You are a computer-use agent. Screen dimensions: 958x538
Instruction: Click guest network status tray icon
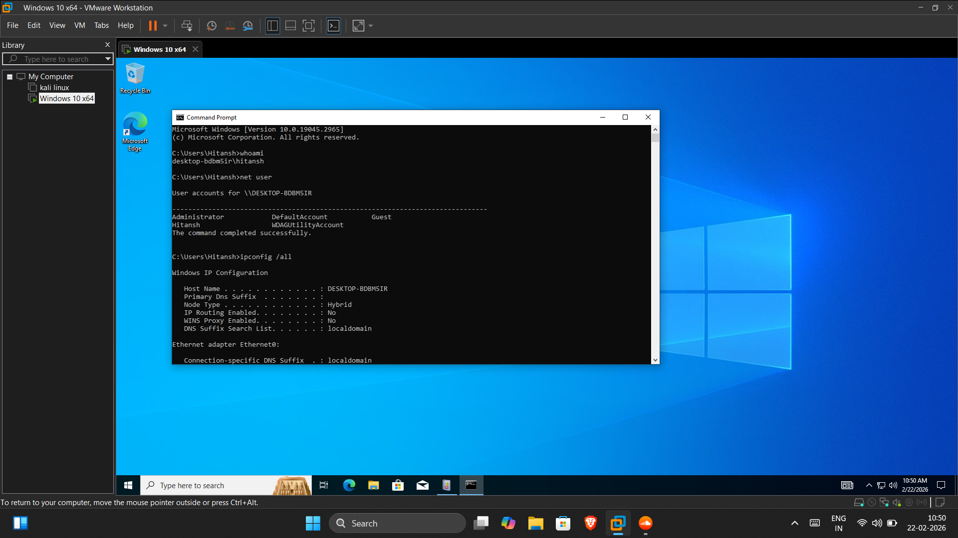881,485
